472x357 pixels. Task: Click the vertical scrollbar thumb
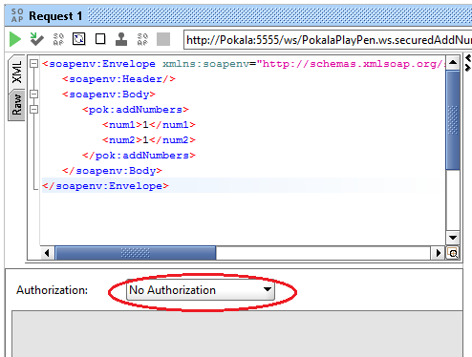click(x=453, y=120)
